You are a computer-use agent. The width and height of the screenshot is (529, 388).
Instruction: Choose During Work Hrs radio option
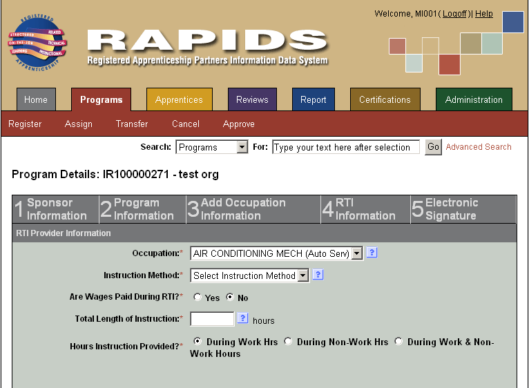[x=198, y=341]
